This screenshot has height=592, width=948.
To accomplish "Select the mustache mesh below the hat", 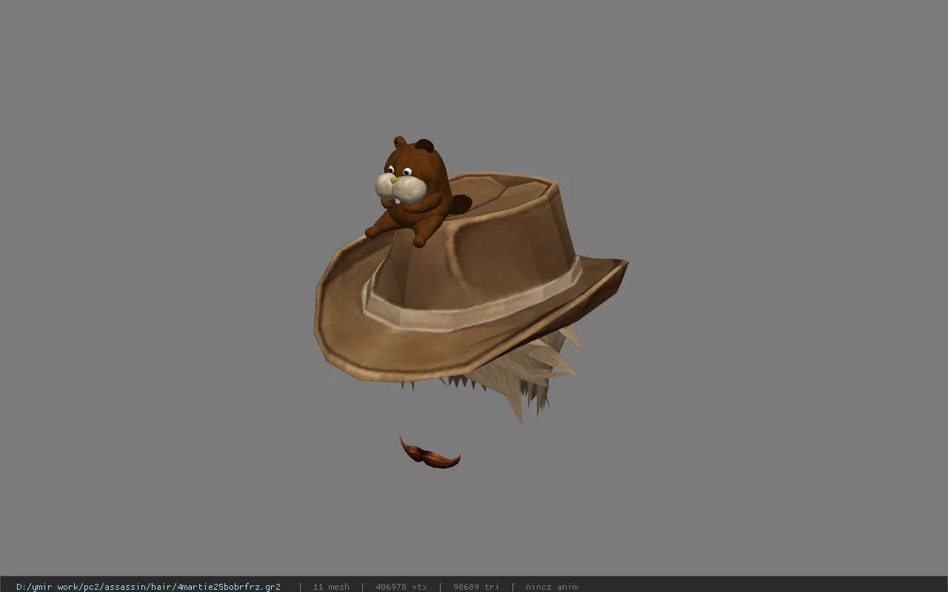I will [429, 453].
